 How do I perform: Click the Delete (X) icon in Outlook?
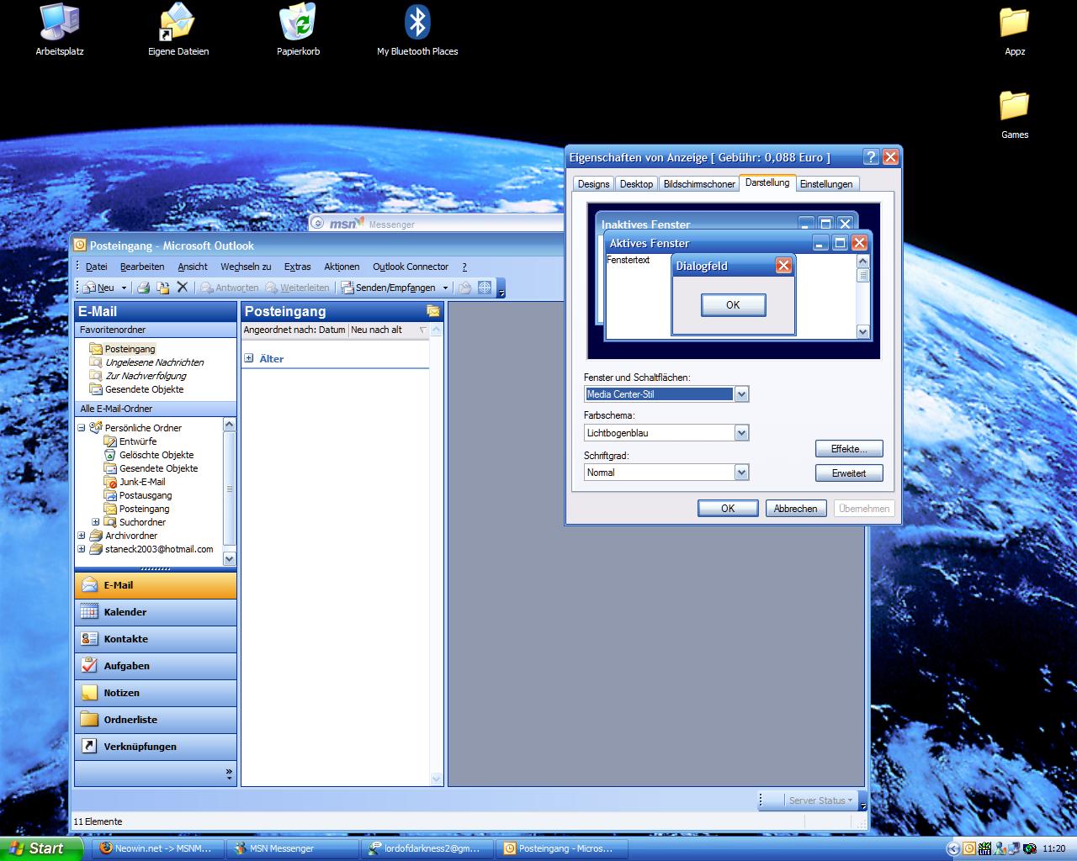click(182, 288)
